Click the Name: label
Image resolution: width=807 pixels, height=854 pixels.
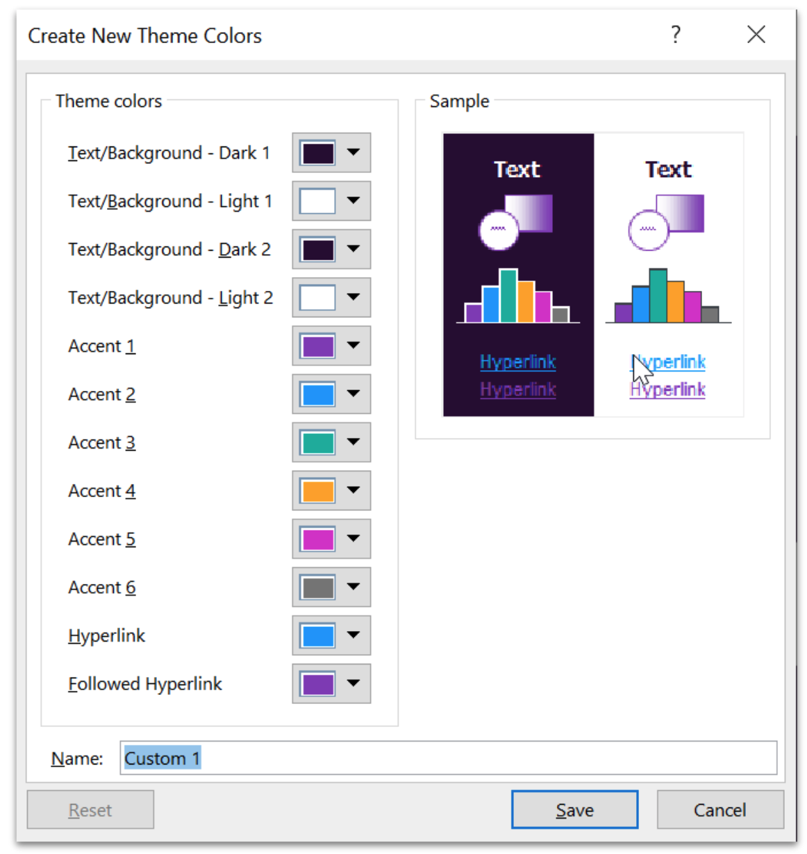77,758
